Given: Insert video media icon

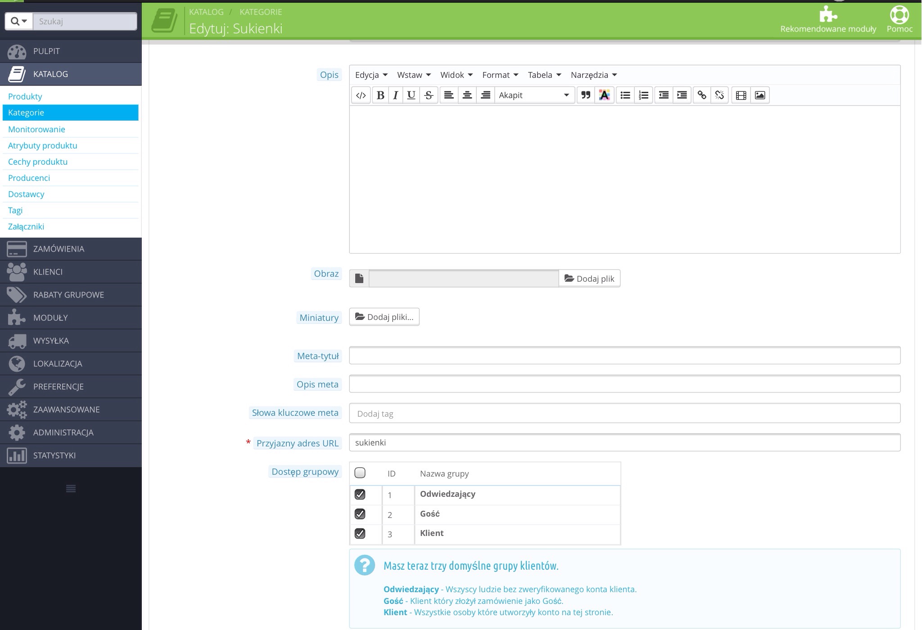Looking at the screenshot, I should (x=741, y=95).
